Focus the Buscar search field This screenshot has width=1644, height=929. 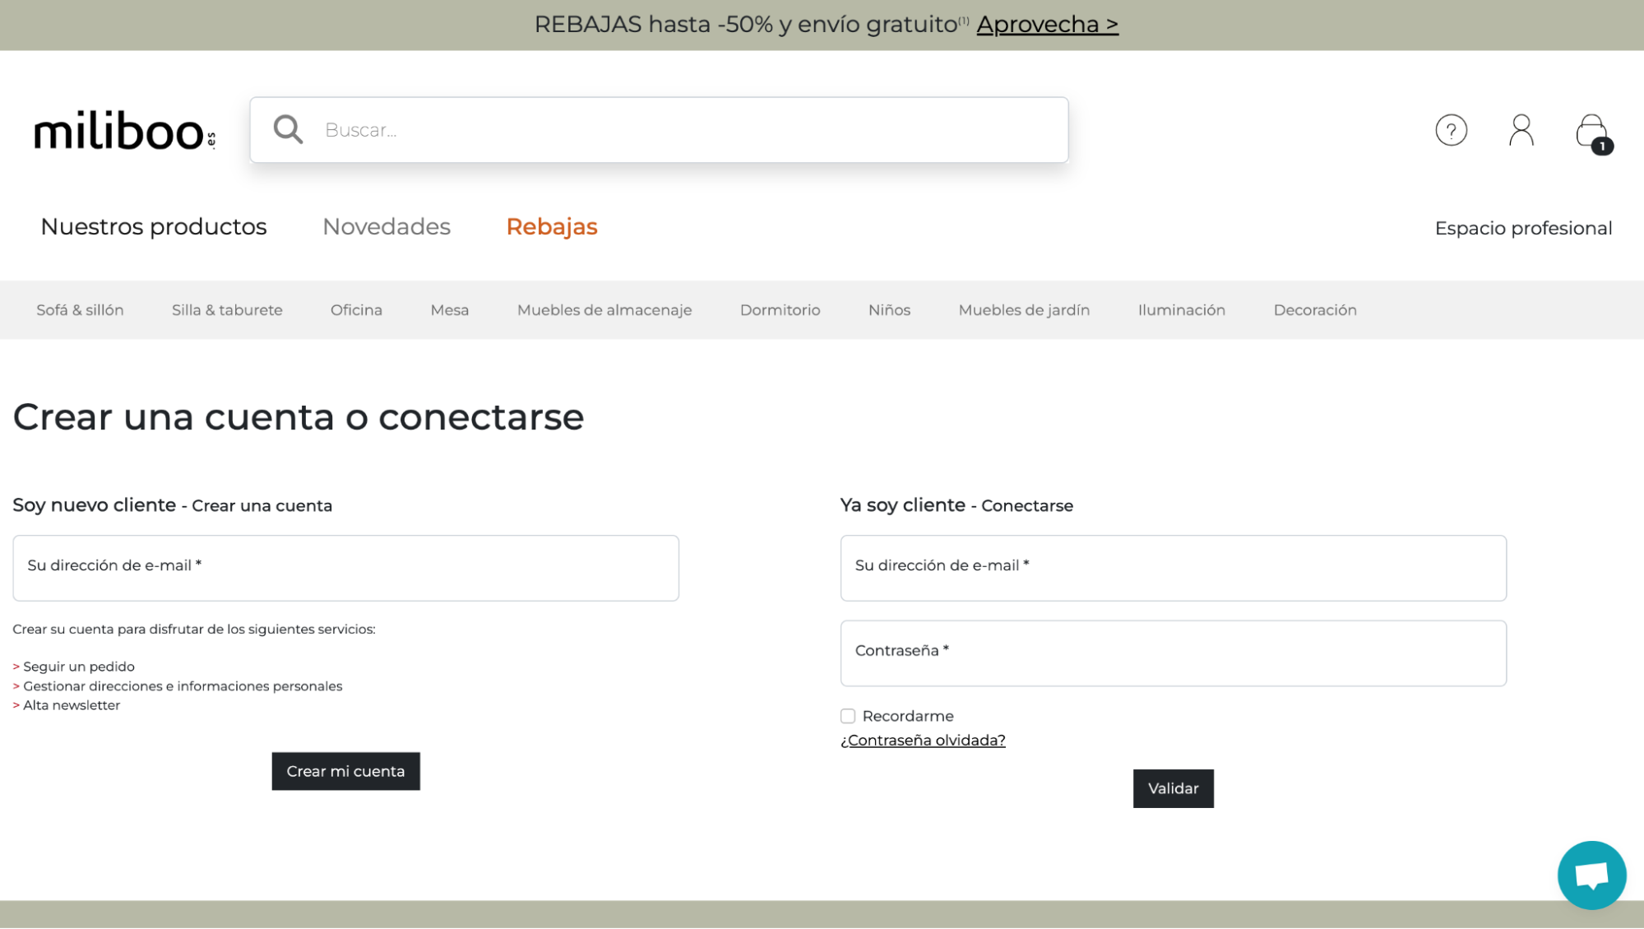pos(659,130)
